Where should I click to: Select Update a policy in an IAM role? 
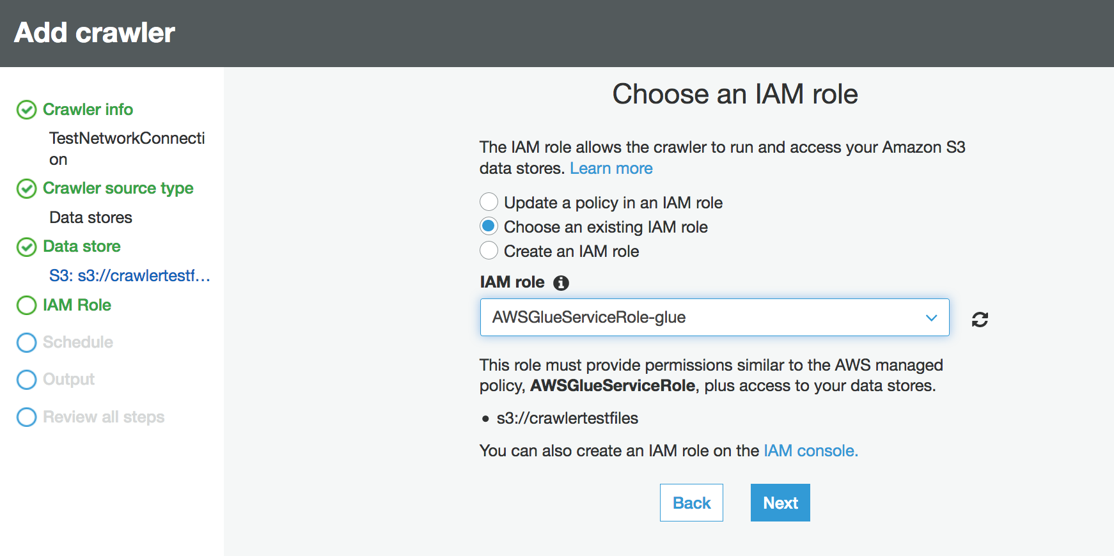(x=489, y=202)
